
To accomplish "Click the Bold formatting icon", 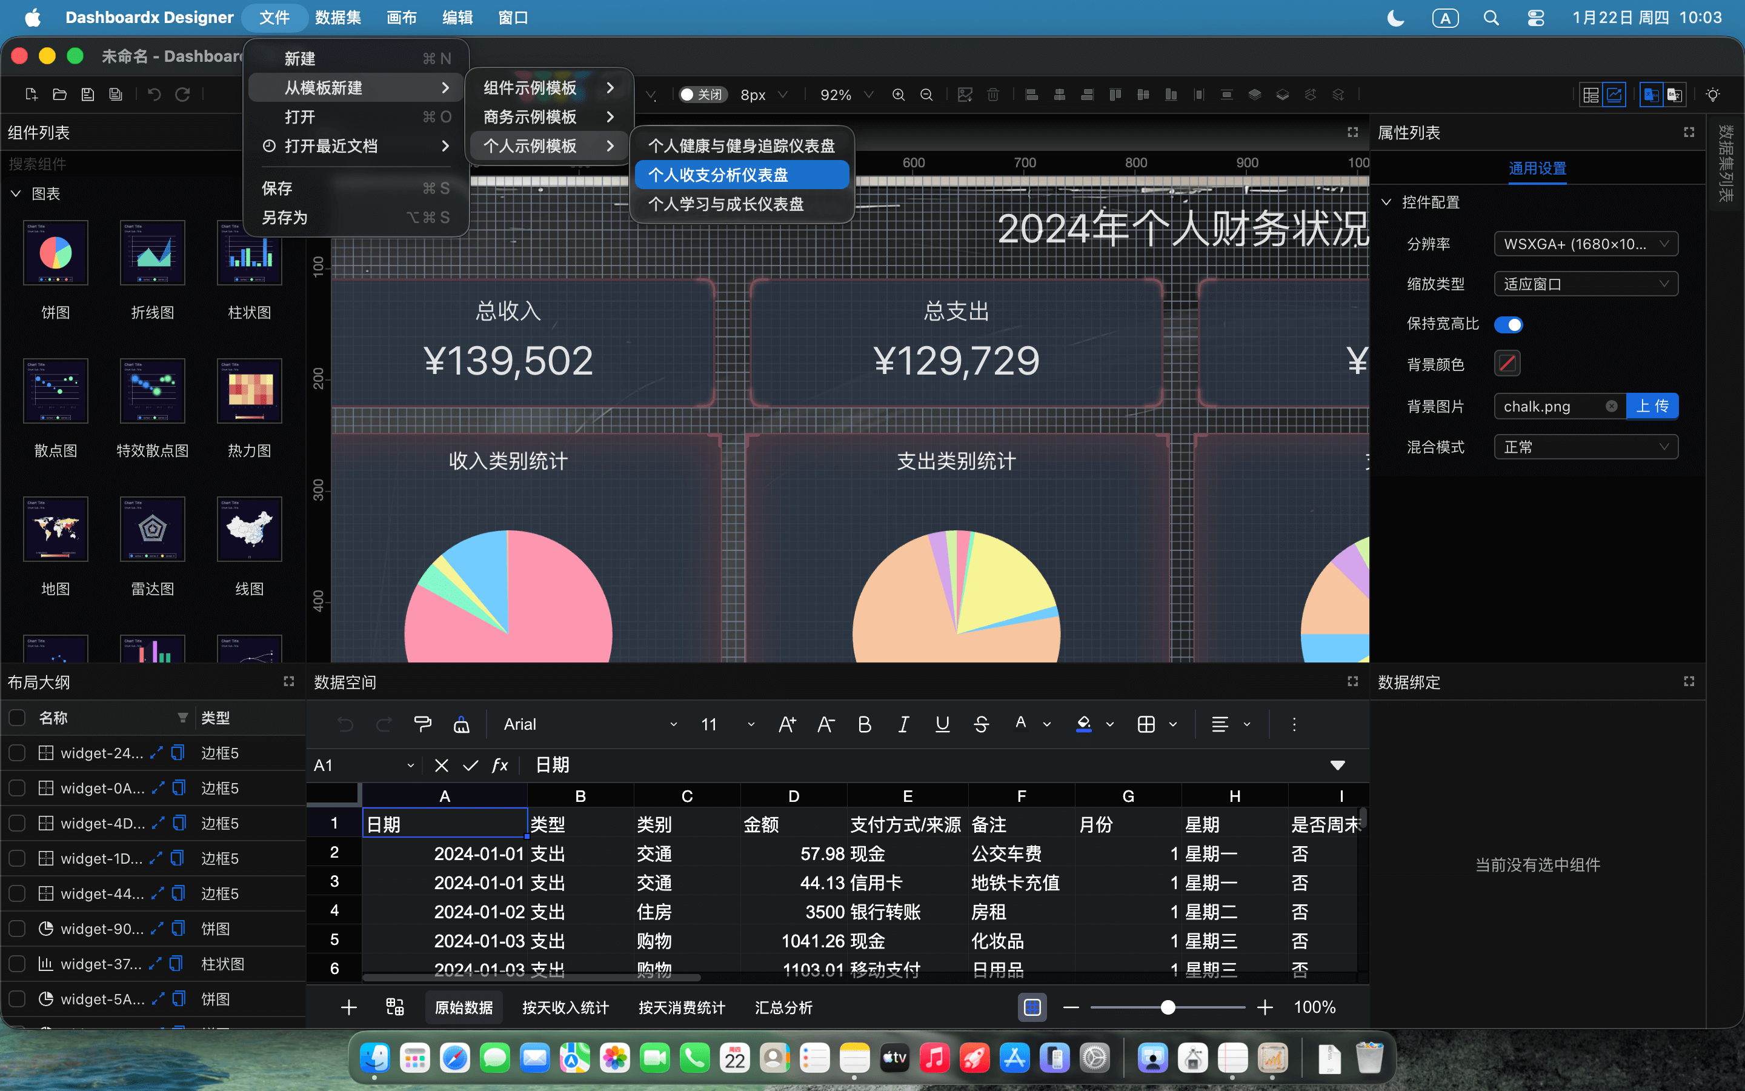I will (865, 724).
